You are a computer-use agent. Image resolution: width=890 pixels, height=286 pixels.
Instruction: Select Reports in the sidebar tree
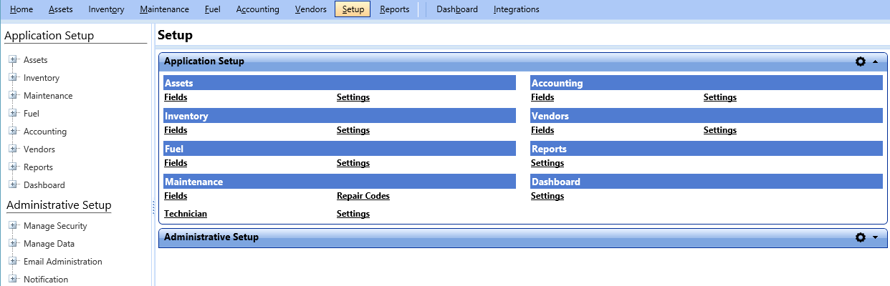tap(38, 167)
